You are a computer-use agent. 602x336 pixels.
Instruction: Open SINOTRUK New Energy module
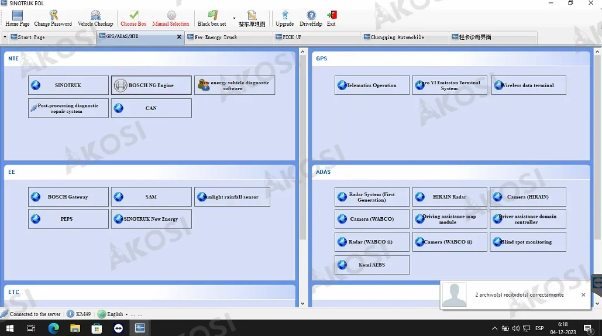click(152, 219)
